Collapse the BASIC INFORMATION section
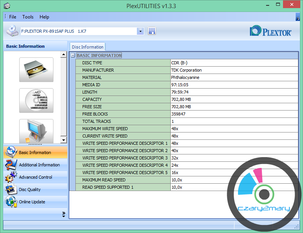The width and height of the screenshot is (303, 233). (73, 55)
